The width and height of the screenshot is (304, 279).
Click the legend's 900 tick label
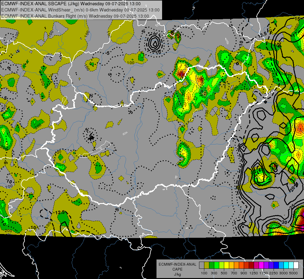click(244, 273)
